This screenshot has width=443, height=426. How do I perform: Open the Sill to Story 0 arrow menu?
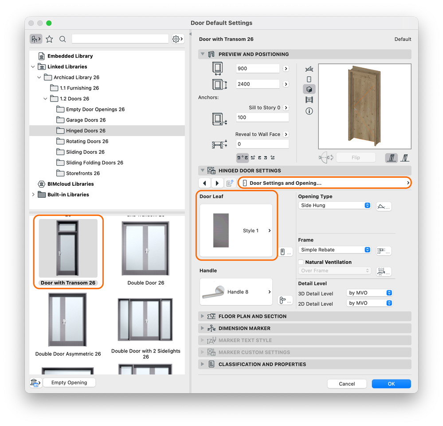pyautogui.click(x=286, y=108)
